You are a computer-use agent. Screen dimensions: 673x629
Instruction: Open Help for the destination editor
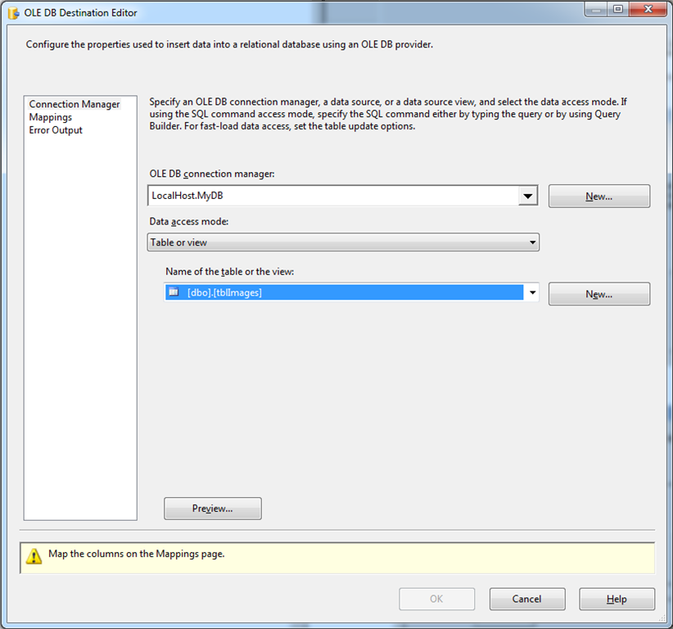pos(617,599)
